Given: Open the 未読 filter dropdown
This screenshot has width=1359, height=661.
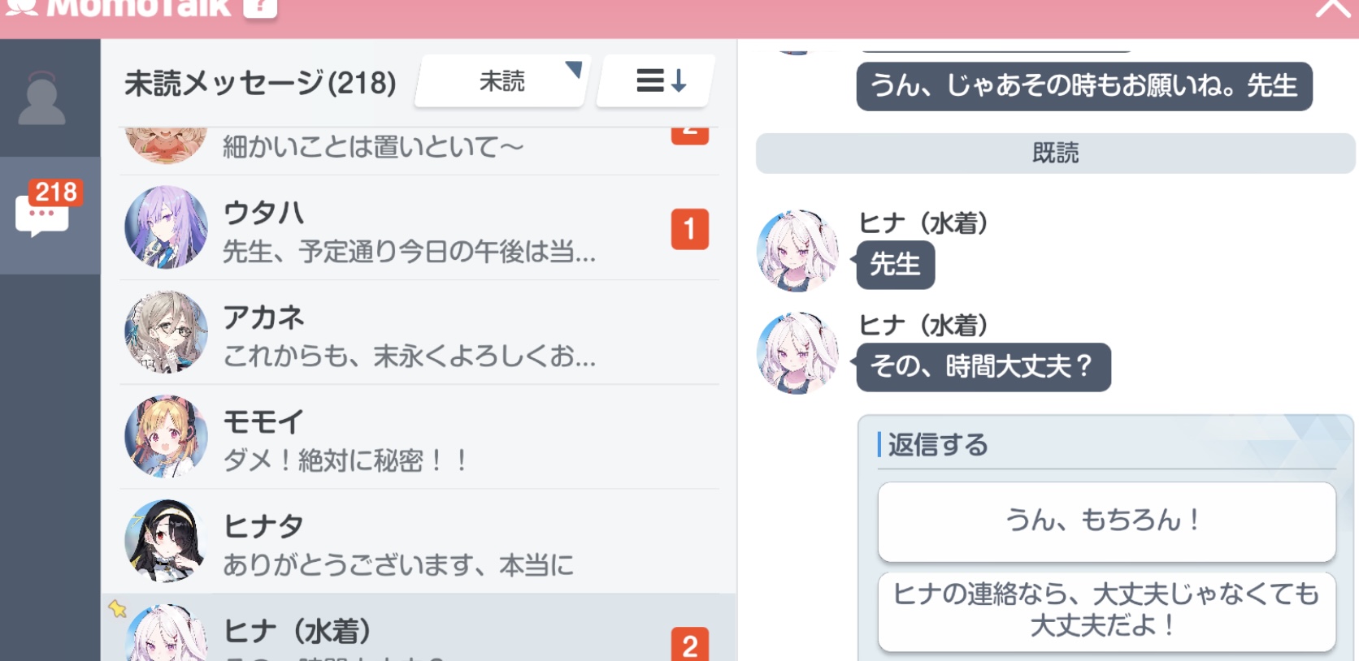Looking at the screenshot, I should [x=503, y=81].
